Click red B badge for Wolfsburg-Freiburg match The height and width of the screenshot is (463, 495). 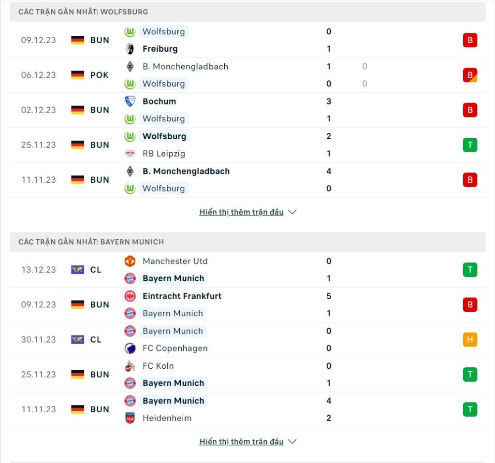tap(470, 40)
